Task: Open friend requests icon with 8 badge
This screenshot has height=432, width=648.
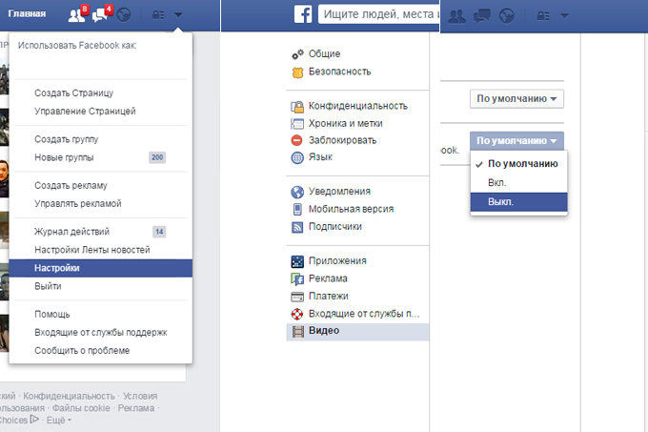Action: (x=78, y=14)
